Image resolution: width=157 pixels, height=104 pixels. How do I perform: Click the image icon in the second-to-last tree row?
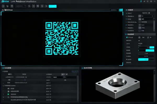coord(9,97)
